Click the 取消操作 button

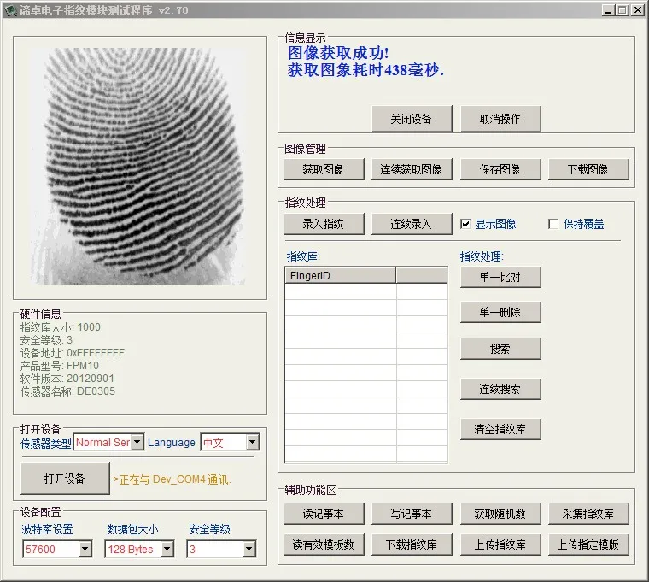pos(500,120)
